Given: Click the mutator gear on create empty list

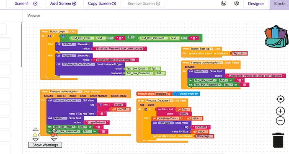Looking at the screenshot, I should 176,94.
